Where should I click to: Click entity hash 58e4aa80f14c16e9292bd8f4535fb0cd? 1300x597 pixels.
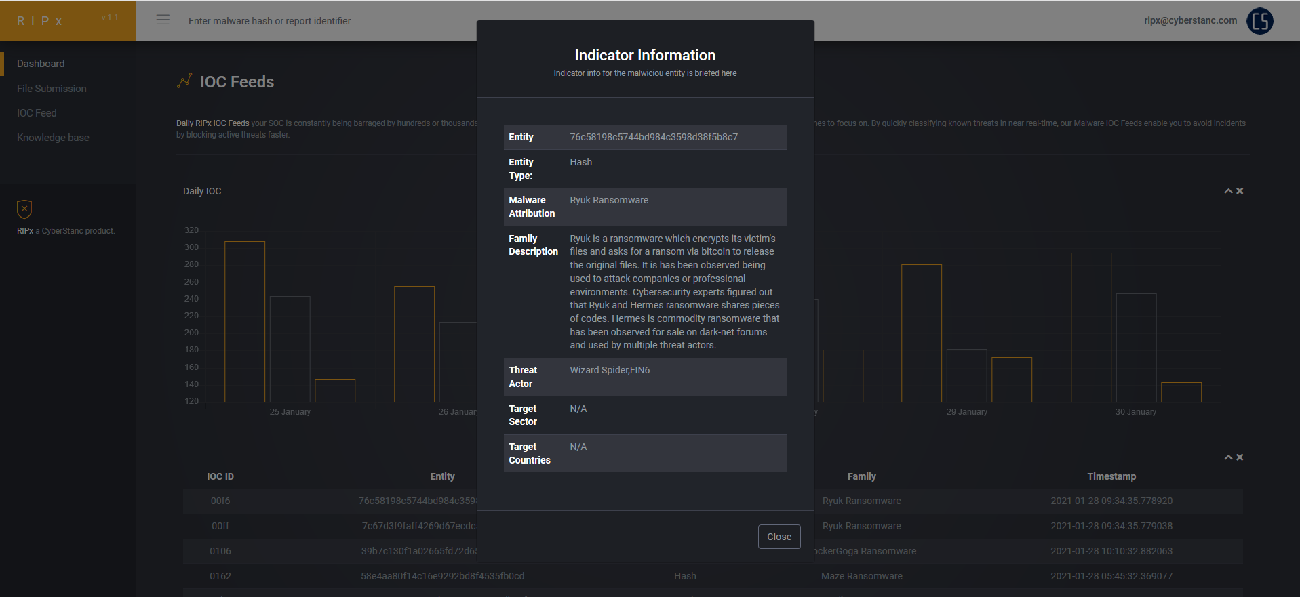442,576
